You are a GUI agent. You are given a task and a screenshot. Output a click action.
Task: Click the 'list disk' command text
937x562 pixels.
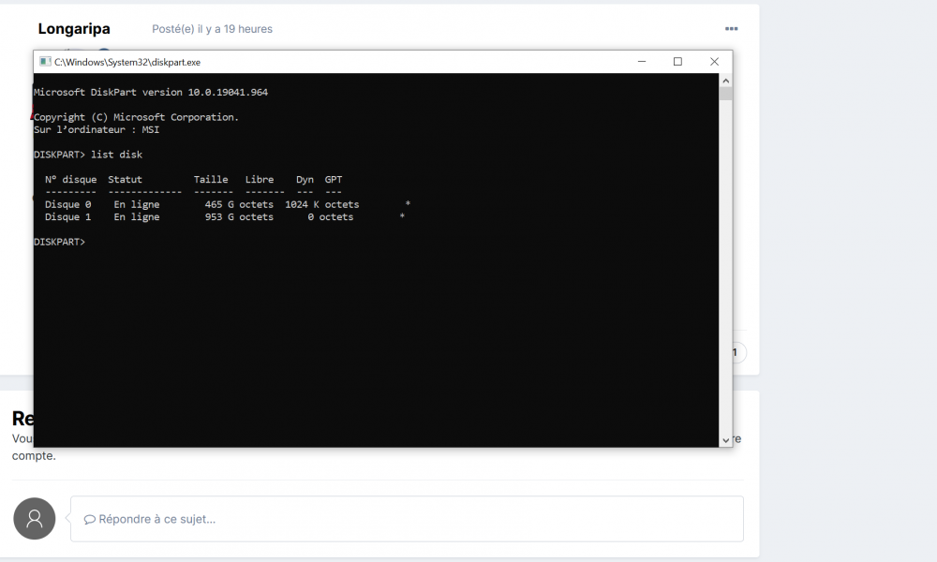tap(116, 155)
